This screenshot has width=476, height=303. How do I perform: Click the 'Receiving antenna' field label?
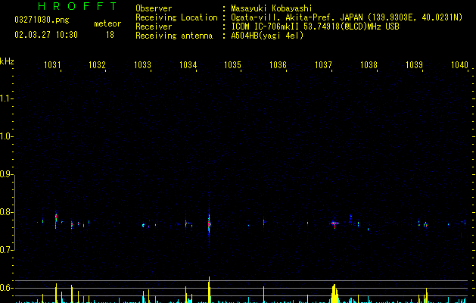(174, 36)
